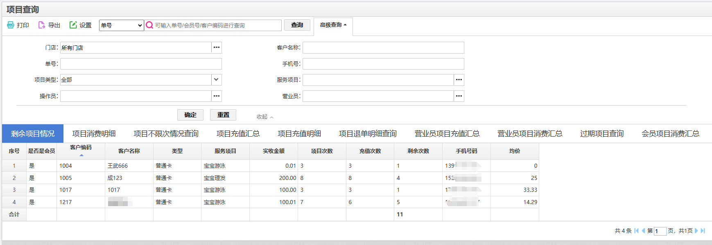Go to the first page arrow
Viewport: 712px width, 245px height.
[636, 231]
